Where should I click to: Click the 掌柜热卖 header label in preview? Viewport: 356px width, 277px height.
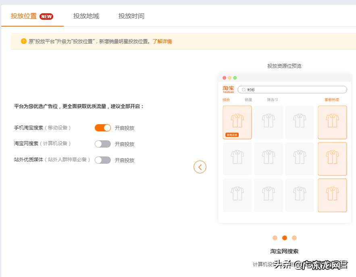[x=332, y=100]
